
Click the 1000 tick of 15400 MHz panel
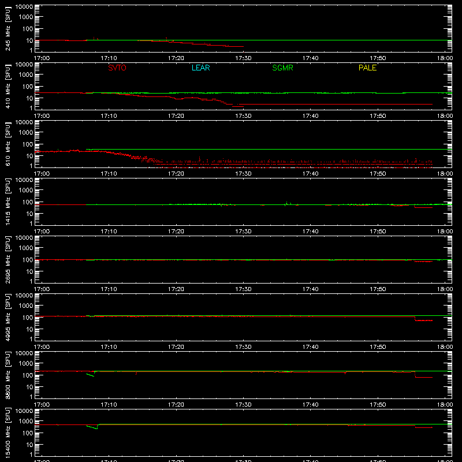pos(26,422)
